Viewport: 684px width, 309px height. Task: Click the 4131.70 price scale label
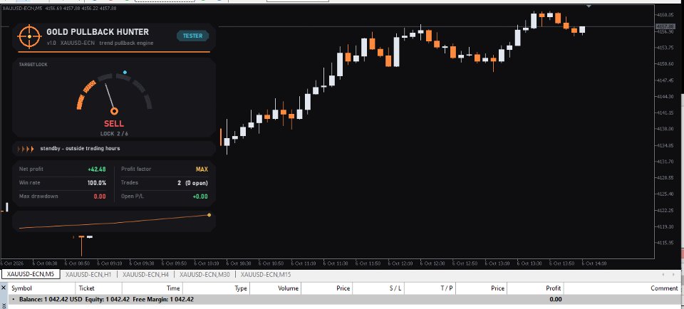tap(665, 162)
